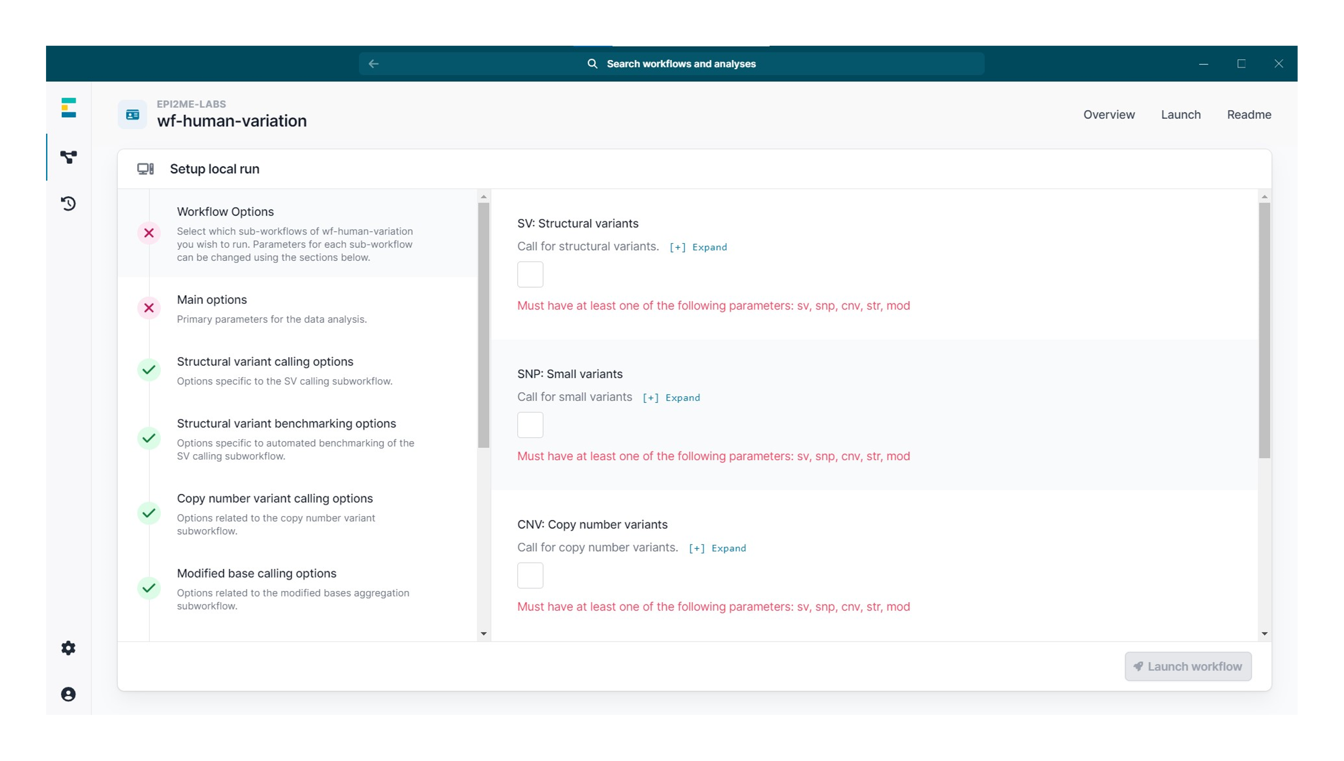Click the search magnifier icon
Screen dimensions: 1344x761
coord(592,64)
